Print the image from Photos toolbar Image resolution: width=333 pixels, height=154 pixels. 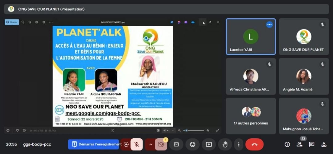[x=37, y=22]
